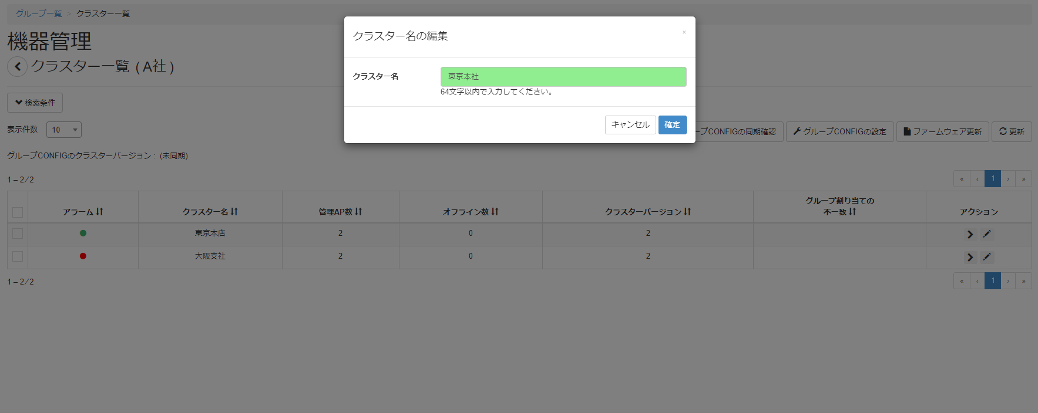Go to first page in top pagination
1038x413 pixels.
coord(962,179)
